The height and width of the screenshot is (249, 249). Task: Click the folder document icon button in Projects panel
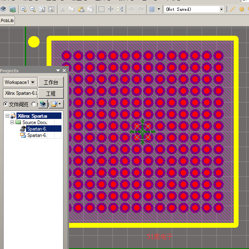54,104
